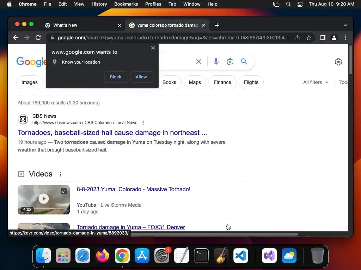Close the What's New tab
The height and width of the screenshot is (270, 361).
pos(120,25)
